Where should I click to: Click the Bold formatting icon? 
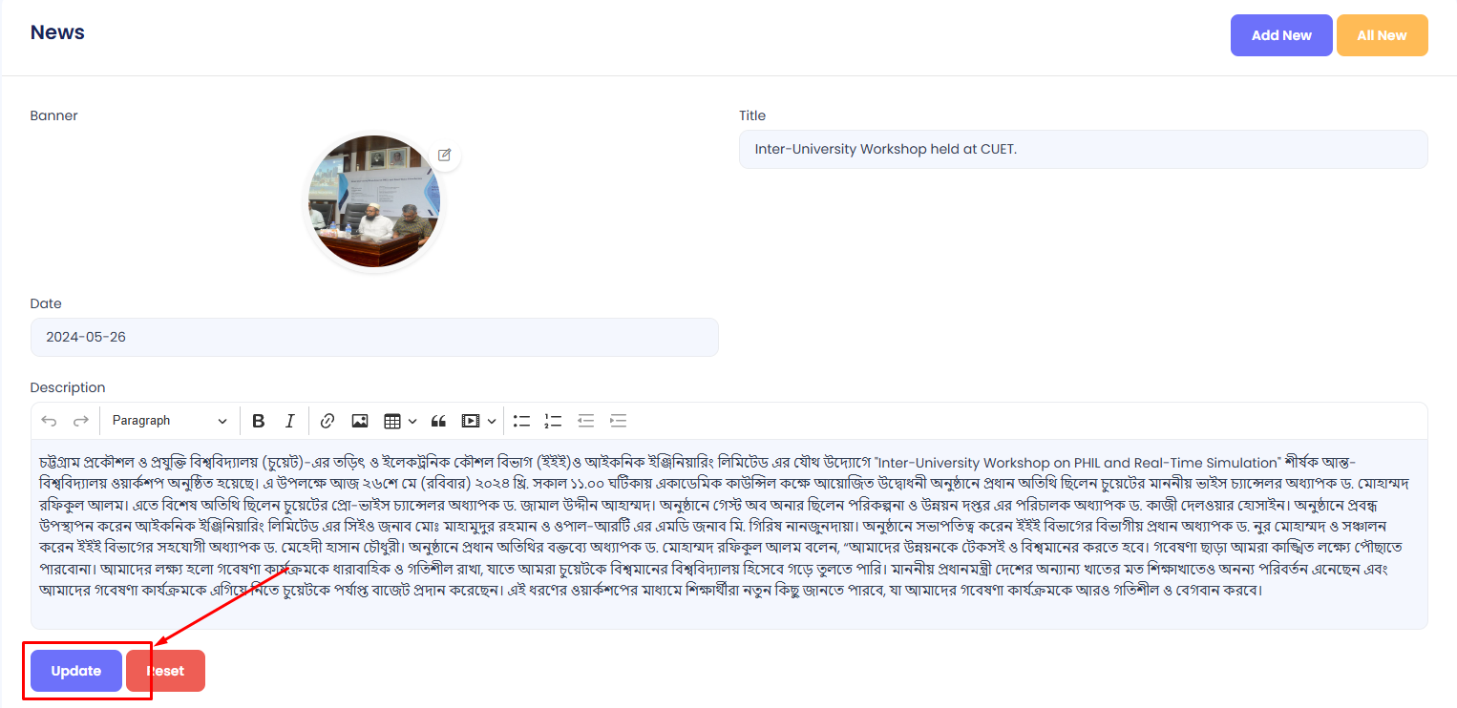259,421
